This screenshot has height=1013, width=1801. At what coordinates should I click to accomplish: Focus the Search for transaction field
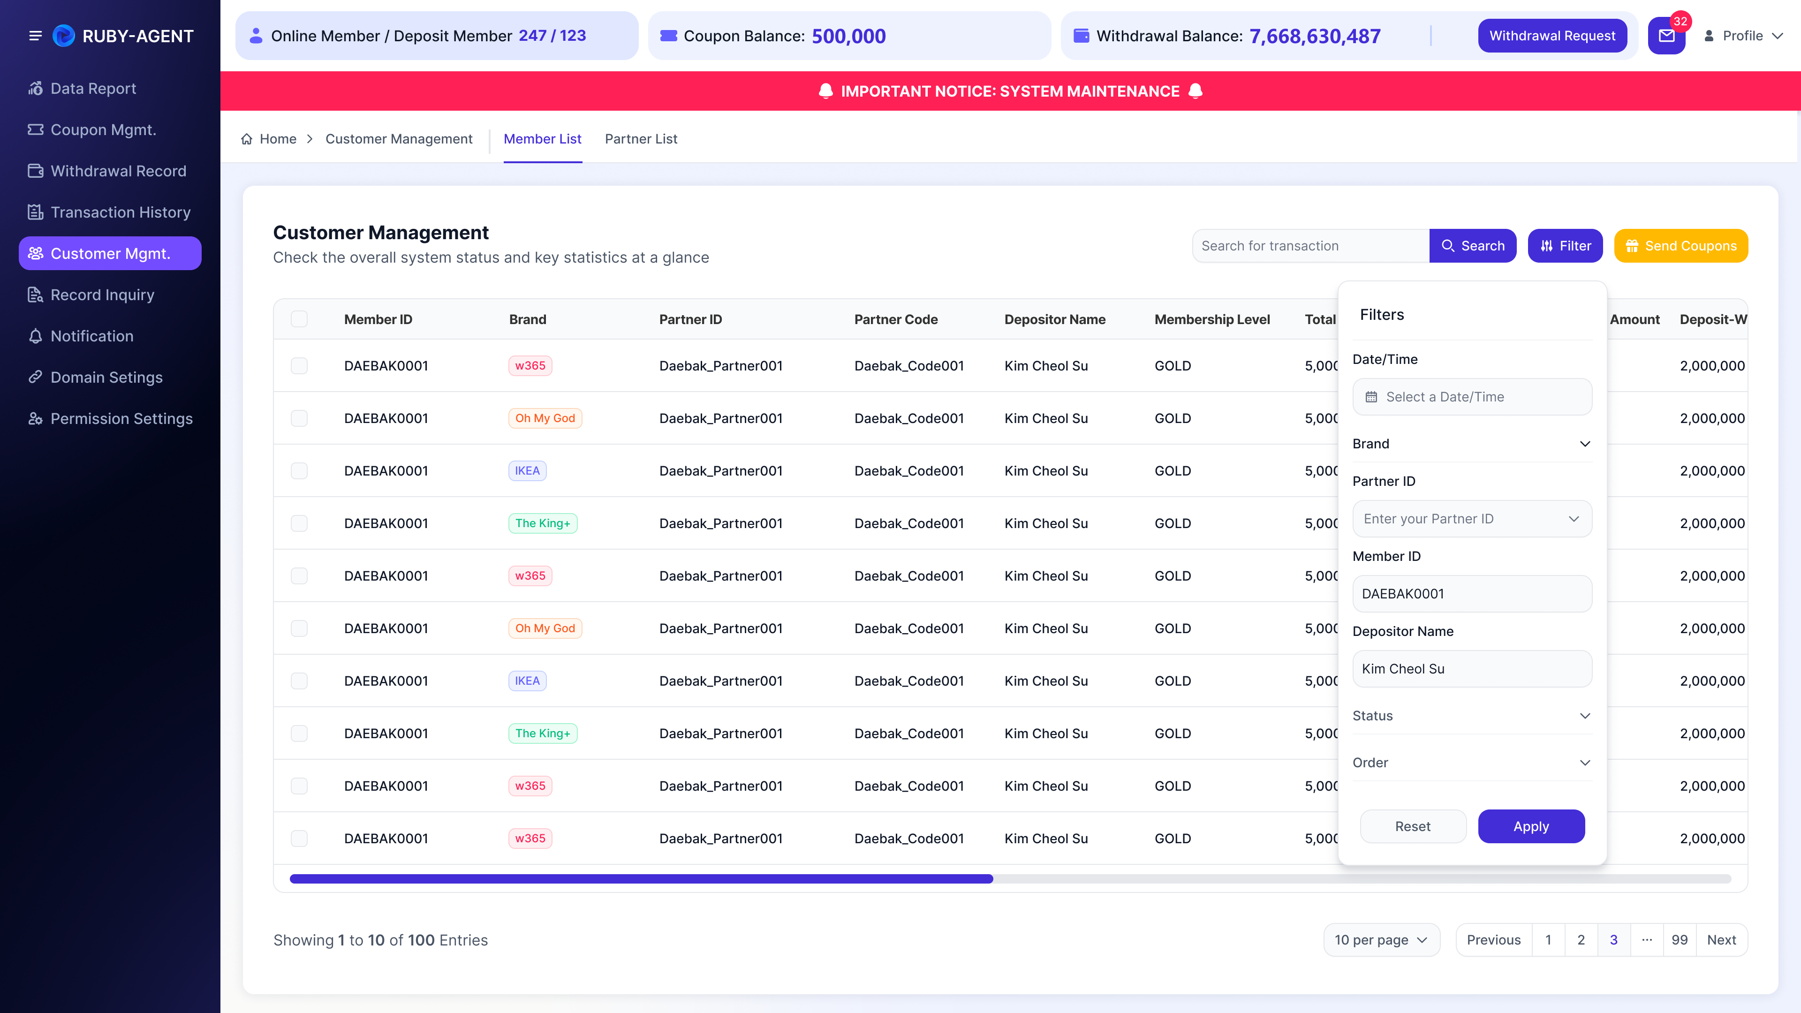click(x=1311, y=246)
